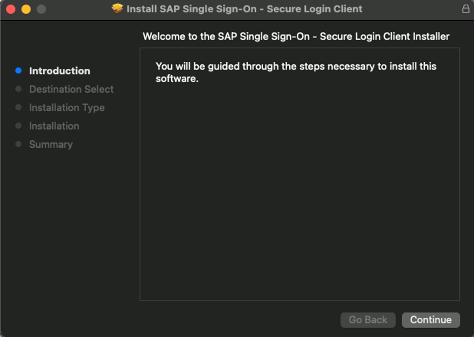Click the disabled Go Back button
The width and height of the screenshot is (474, 337).
point(368,320)
